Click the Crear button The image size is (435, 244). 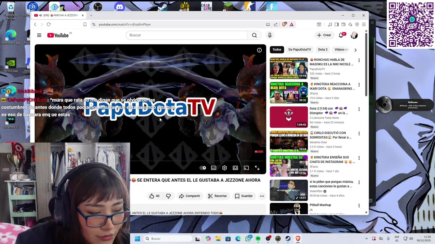pos(324,35)
